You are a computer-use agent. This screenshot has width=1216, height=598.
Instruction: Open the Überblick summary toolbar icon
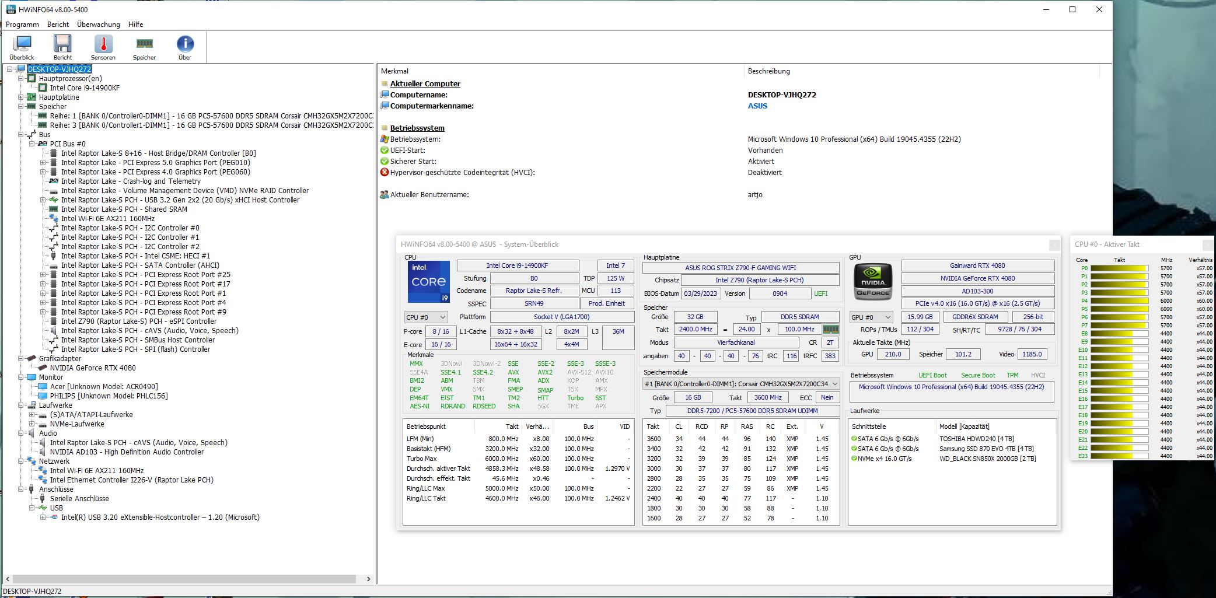(x=22, y=47)
